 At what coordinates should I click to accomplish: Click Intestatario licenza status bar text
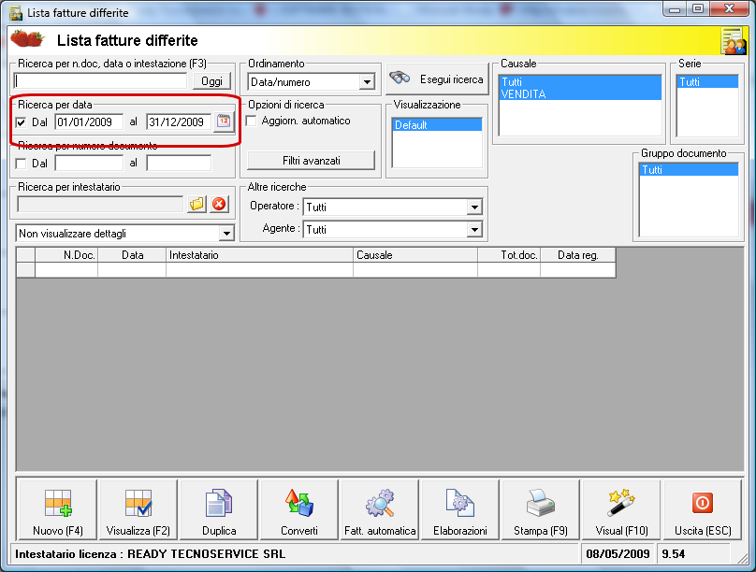151,553
